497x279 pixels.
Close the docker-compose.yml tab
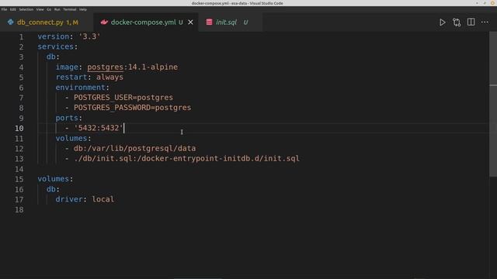point(190,22)
